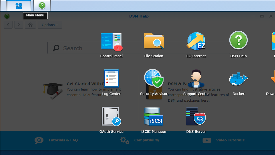Click the DSM Help window title icon
This screenshot has height=155, width=275.
[7, 16]
